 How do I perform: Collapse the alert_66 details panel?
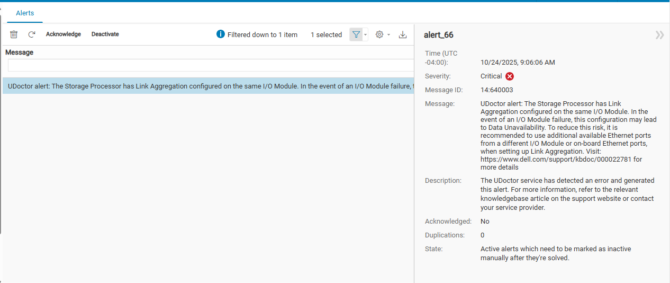point(659,35)
